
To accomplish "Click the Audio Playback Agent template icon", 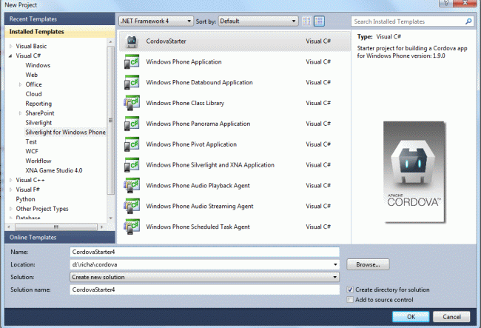I will [x=132, y=185].
